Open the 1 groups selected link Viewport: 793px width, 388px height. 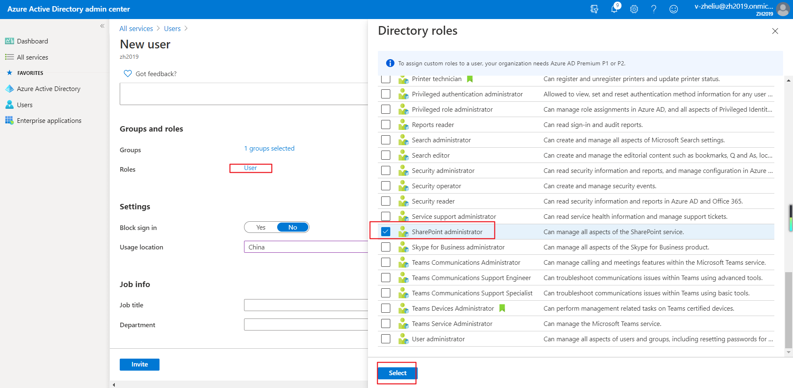269,148
